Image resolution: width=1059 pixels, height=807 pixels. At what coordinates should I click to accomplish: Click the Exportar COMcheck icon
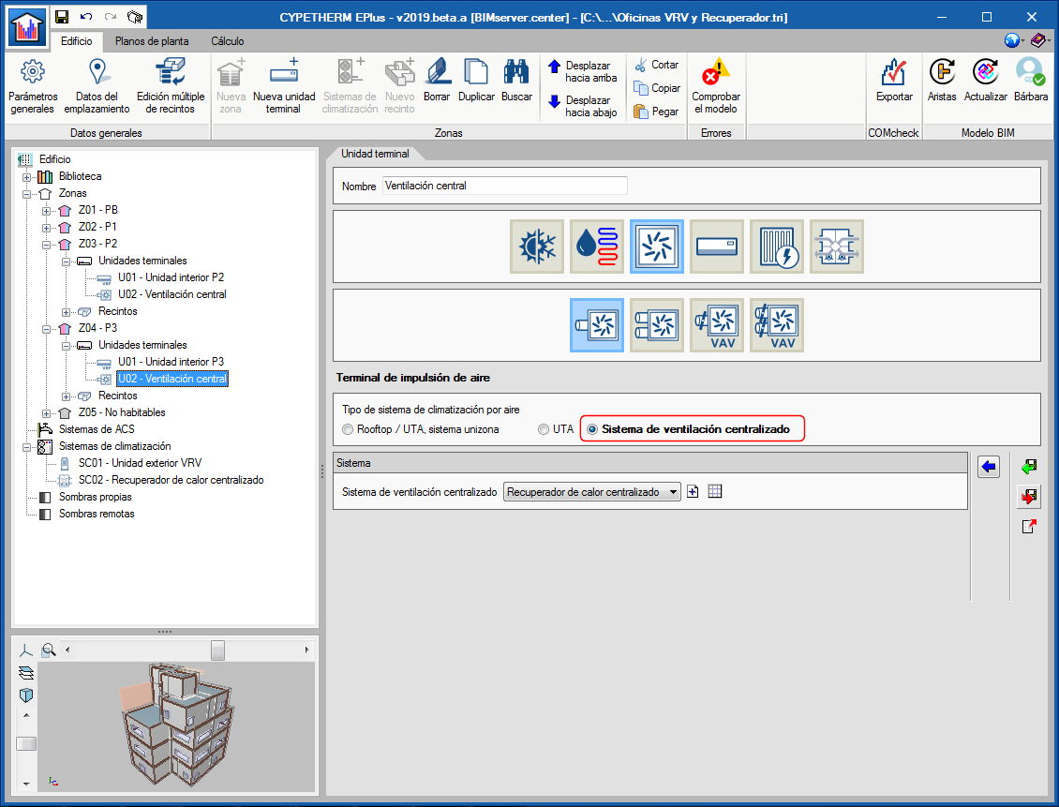(x=894, y=81)
